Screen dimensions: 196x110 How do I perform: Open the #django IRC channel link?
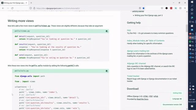point(136,64)
